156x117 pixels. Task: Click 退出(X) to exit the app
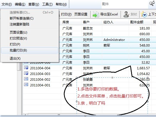(x=15, y=58)
